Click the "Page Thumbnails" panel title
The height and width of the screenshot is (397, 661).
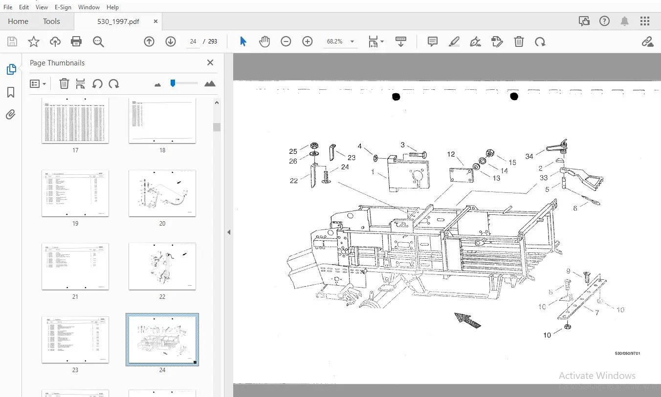[57, 63]
